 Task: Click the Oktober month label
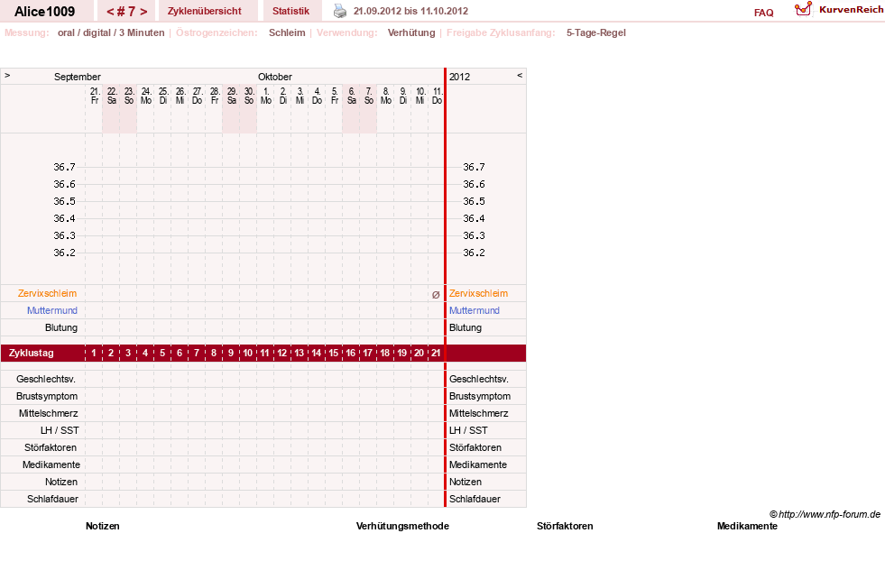click(x=275, y=77)
